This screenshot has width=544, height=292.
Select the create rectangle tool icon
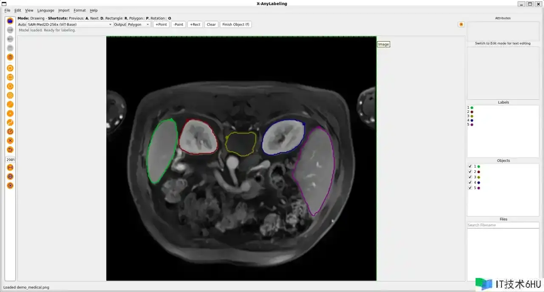(10, 77)
